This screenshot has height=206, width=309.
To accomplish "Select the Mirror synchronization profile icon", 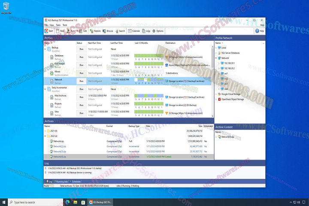I will [52, 73].
